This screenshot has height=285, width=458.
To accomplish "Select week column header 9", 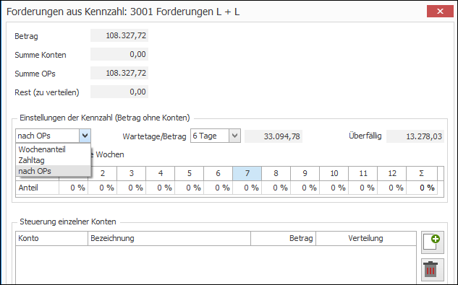I will [305, 173].
